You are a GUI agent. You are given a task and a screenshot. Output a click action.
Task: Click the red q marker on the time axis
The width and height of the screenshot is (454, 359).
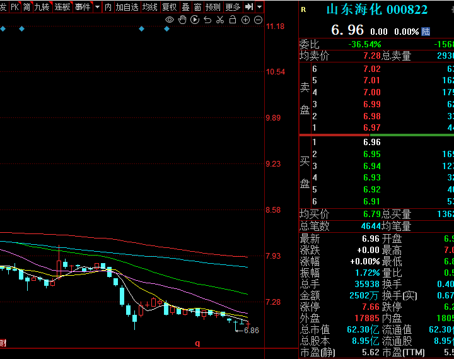pyautogui.click(x=197, y=343)
